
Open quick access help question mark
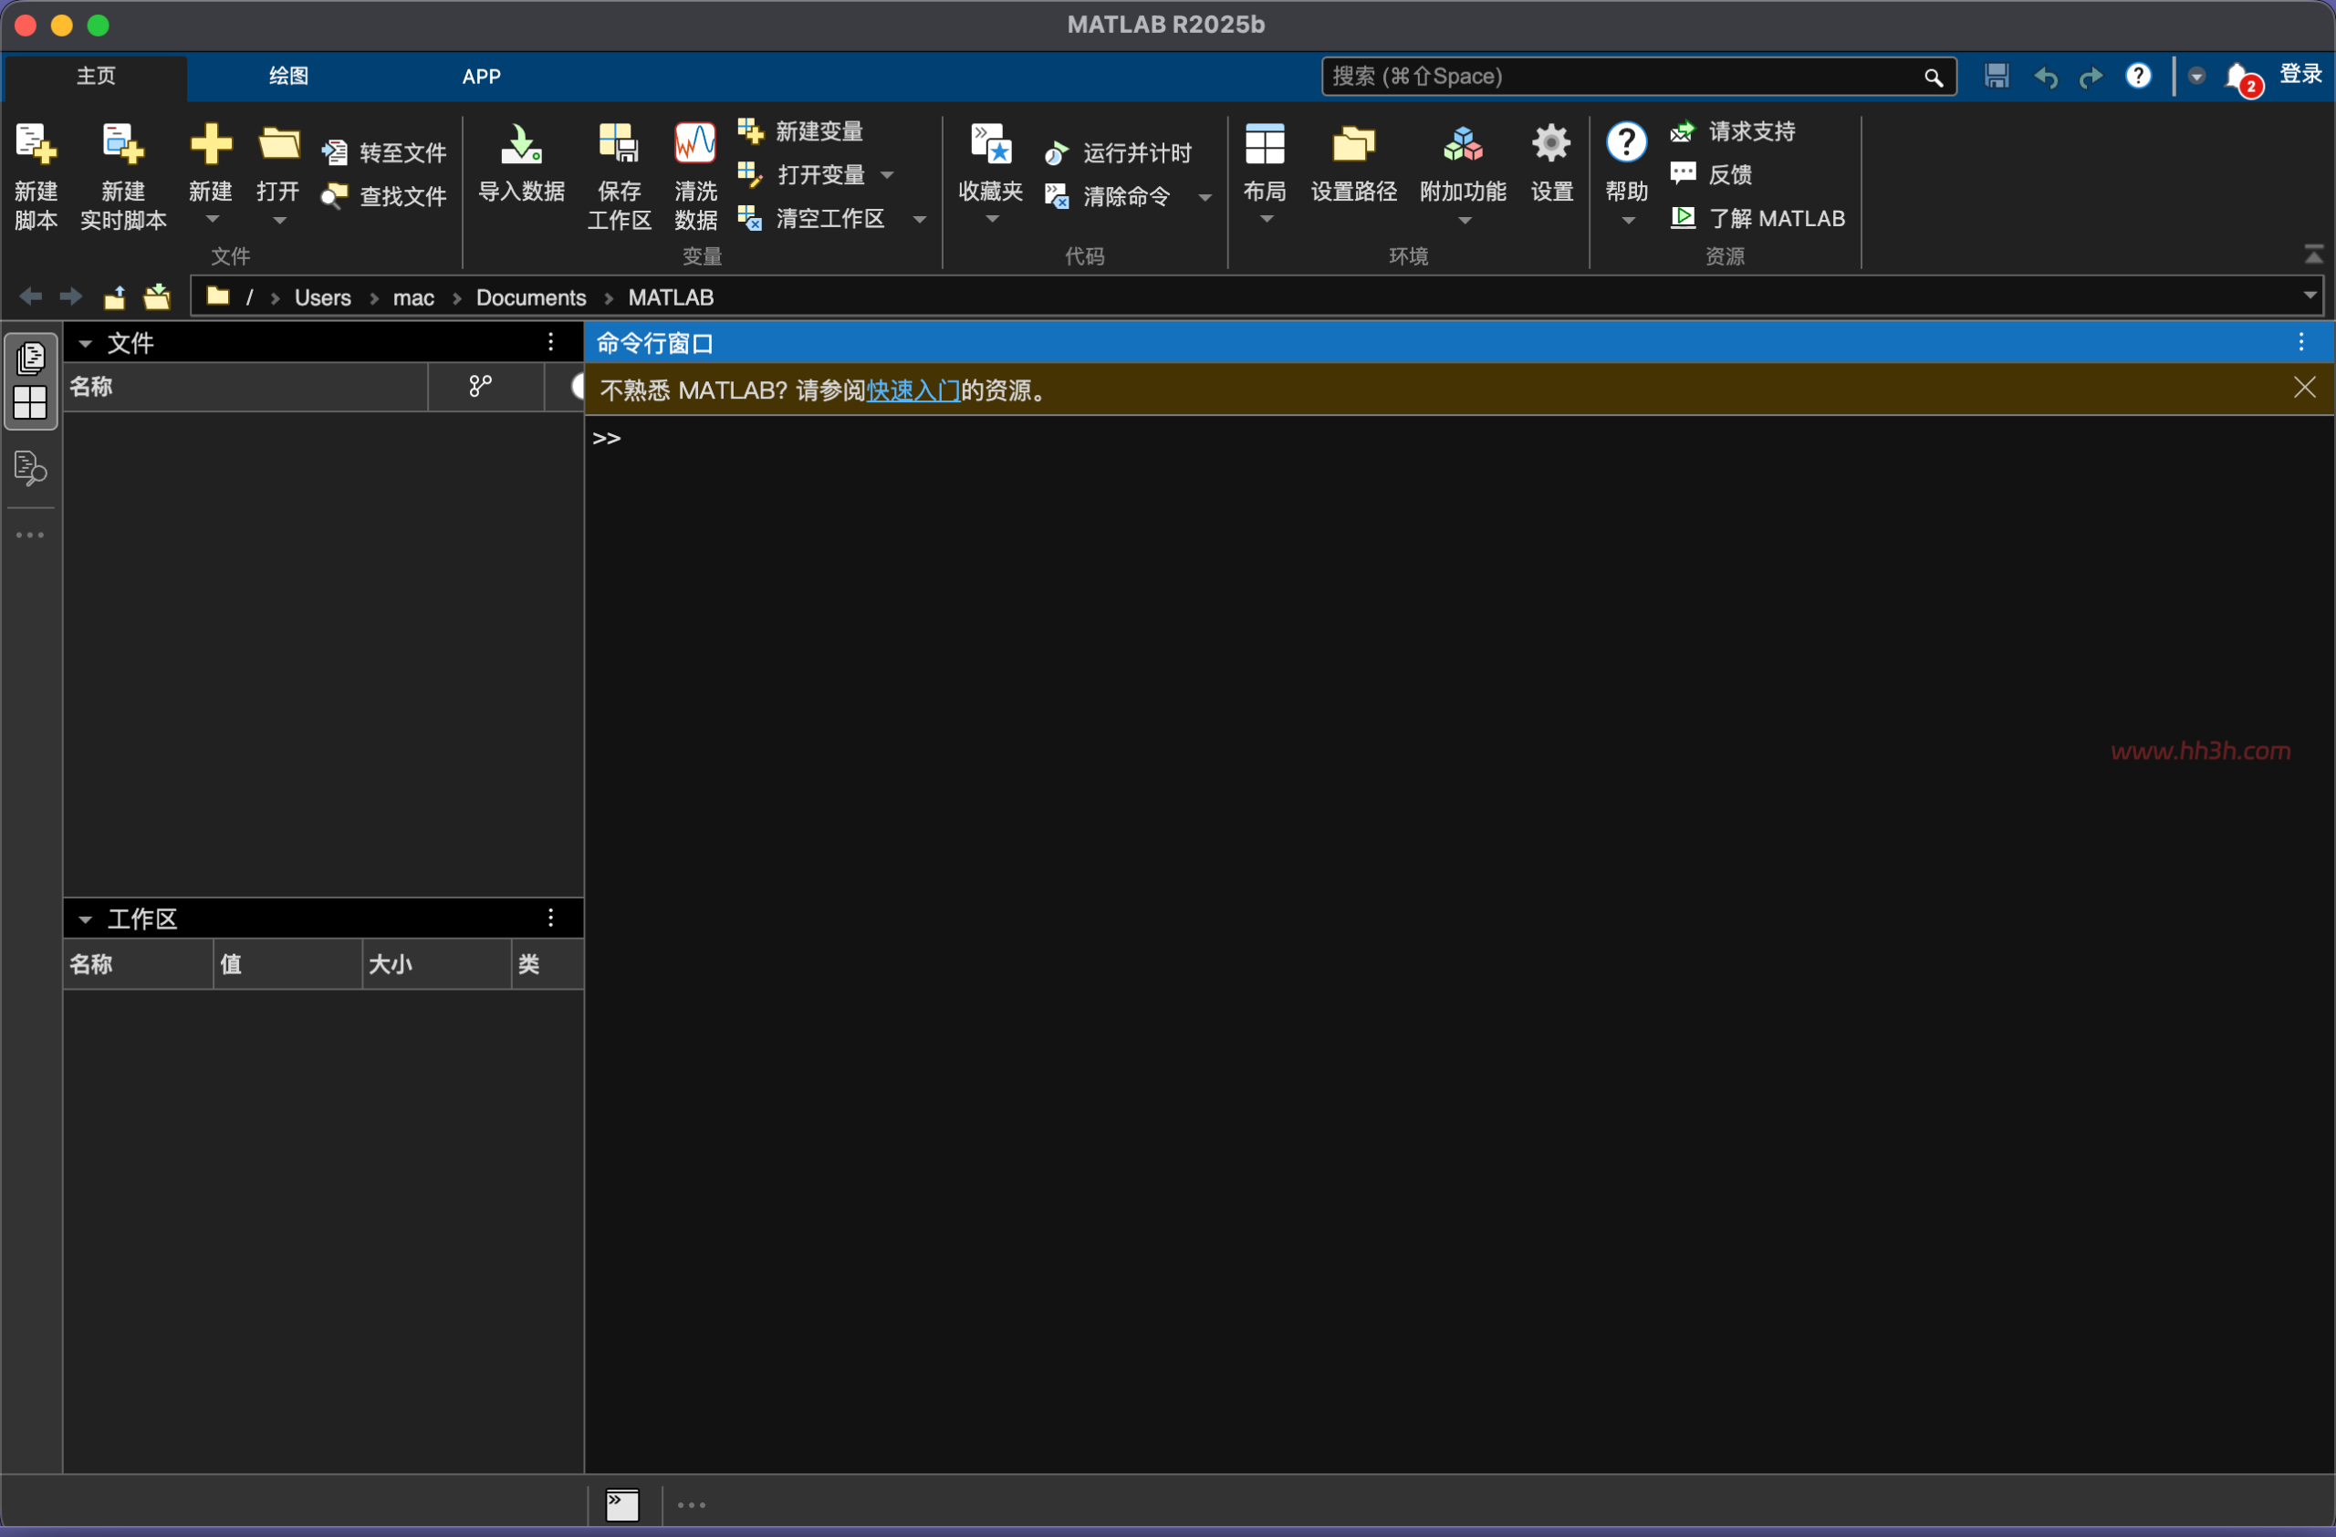[2139, 76]
